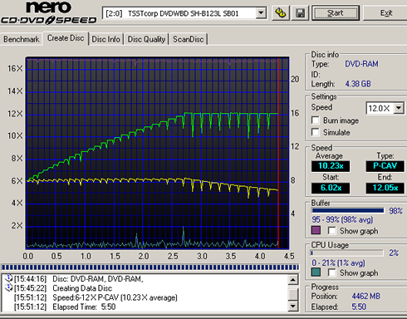Screen dimensions: 407x319
Task: Click the Exit button
Action: click(386, 12)
